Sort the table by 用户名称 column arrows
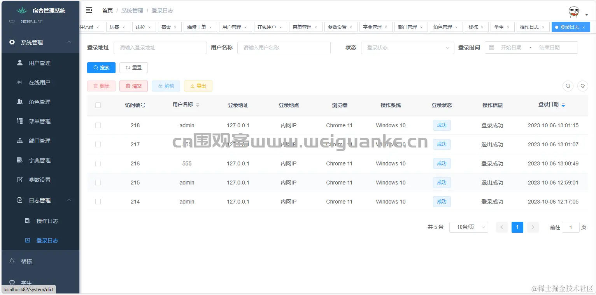 [x=198, y=105]
